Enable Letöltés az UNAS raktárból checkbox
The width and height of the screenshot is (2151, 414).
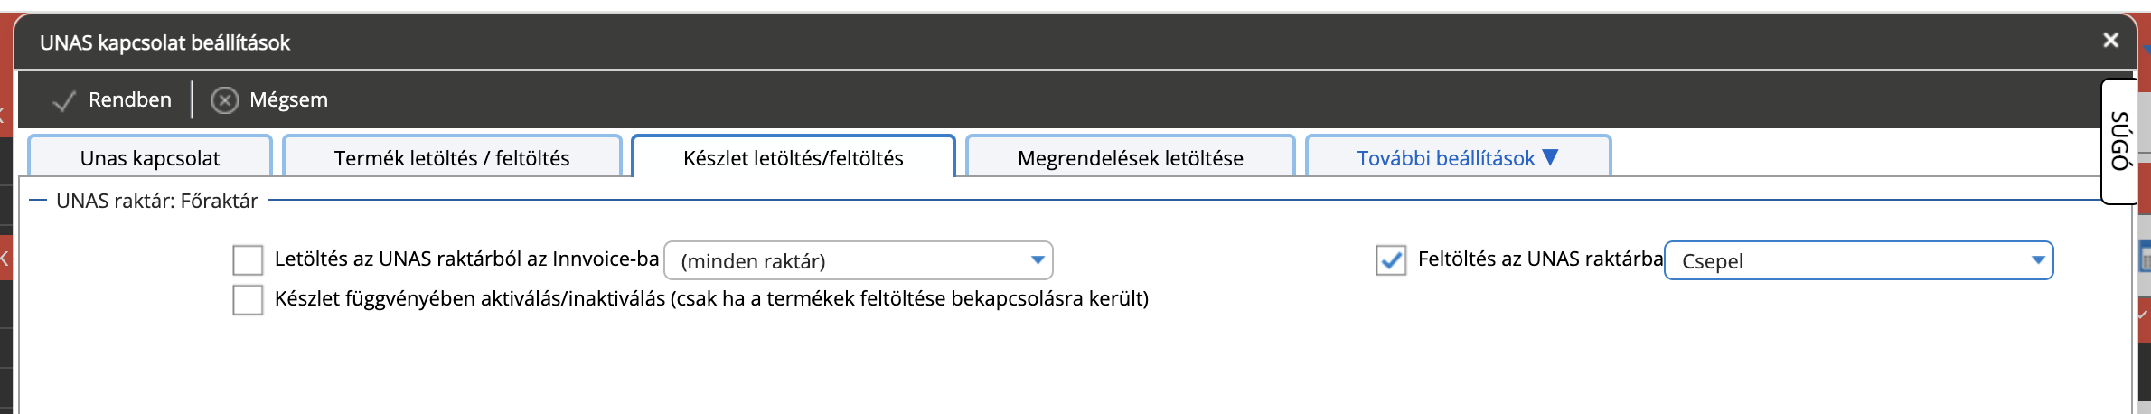(x=248, y=260)
